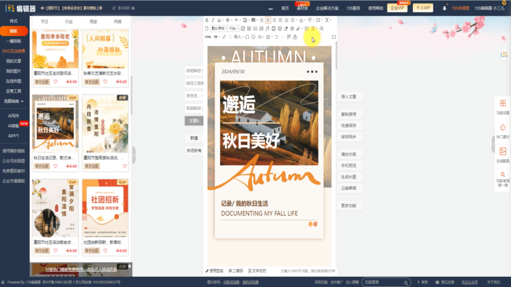Screen dimensions: 511x287
Task: Open 风格 template filter tab
Action: (x=118, y=22)
